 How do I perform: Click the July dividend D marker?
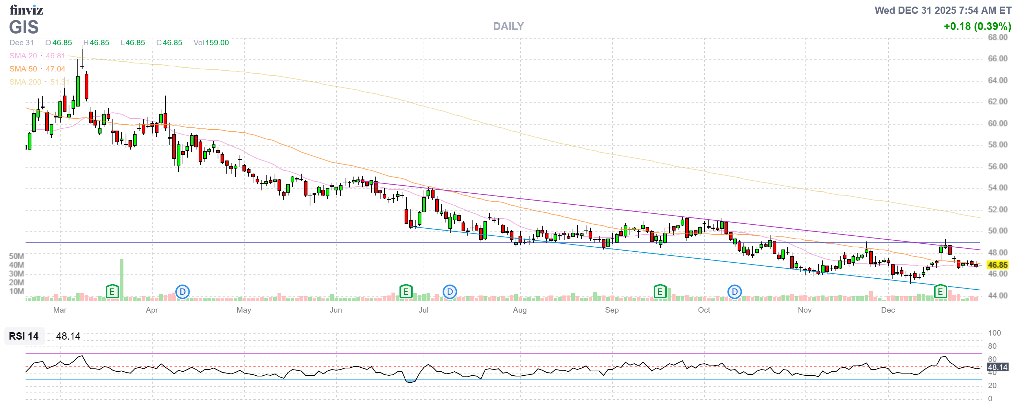pos(450,292)
